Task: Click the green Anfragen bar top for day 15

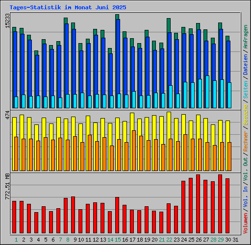Action: point(117,17)
